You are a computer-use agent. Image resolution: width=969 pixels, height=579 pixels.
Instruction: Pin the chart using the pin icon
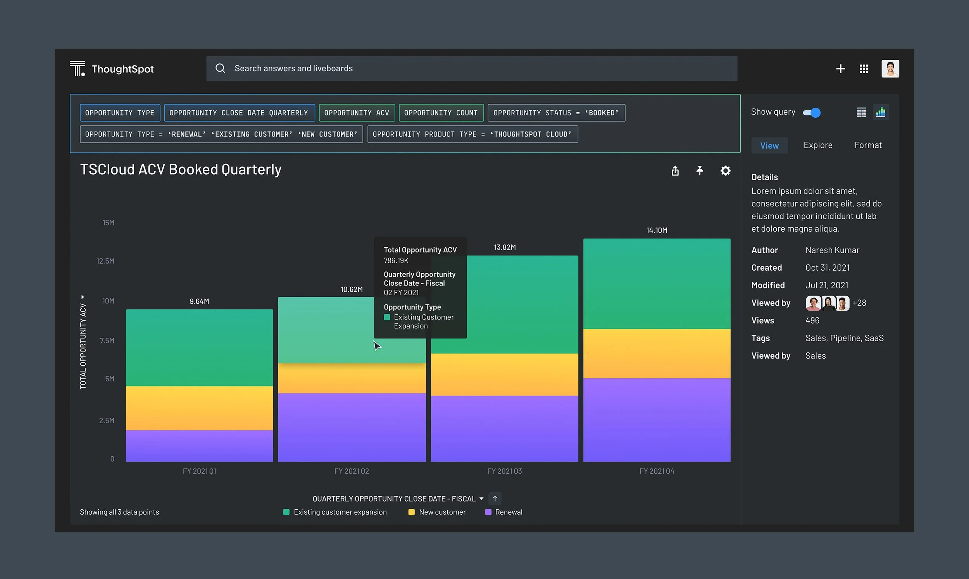(x=700, y=170)
